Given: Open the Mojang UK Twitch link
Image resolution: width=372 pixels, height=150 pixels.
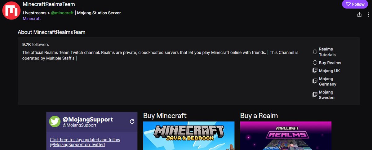Looking at the screenshot, I should (x=329, y=71).
